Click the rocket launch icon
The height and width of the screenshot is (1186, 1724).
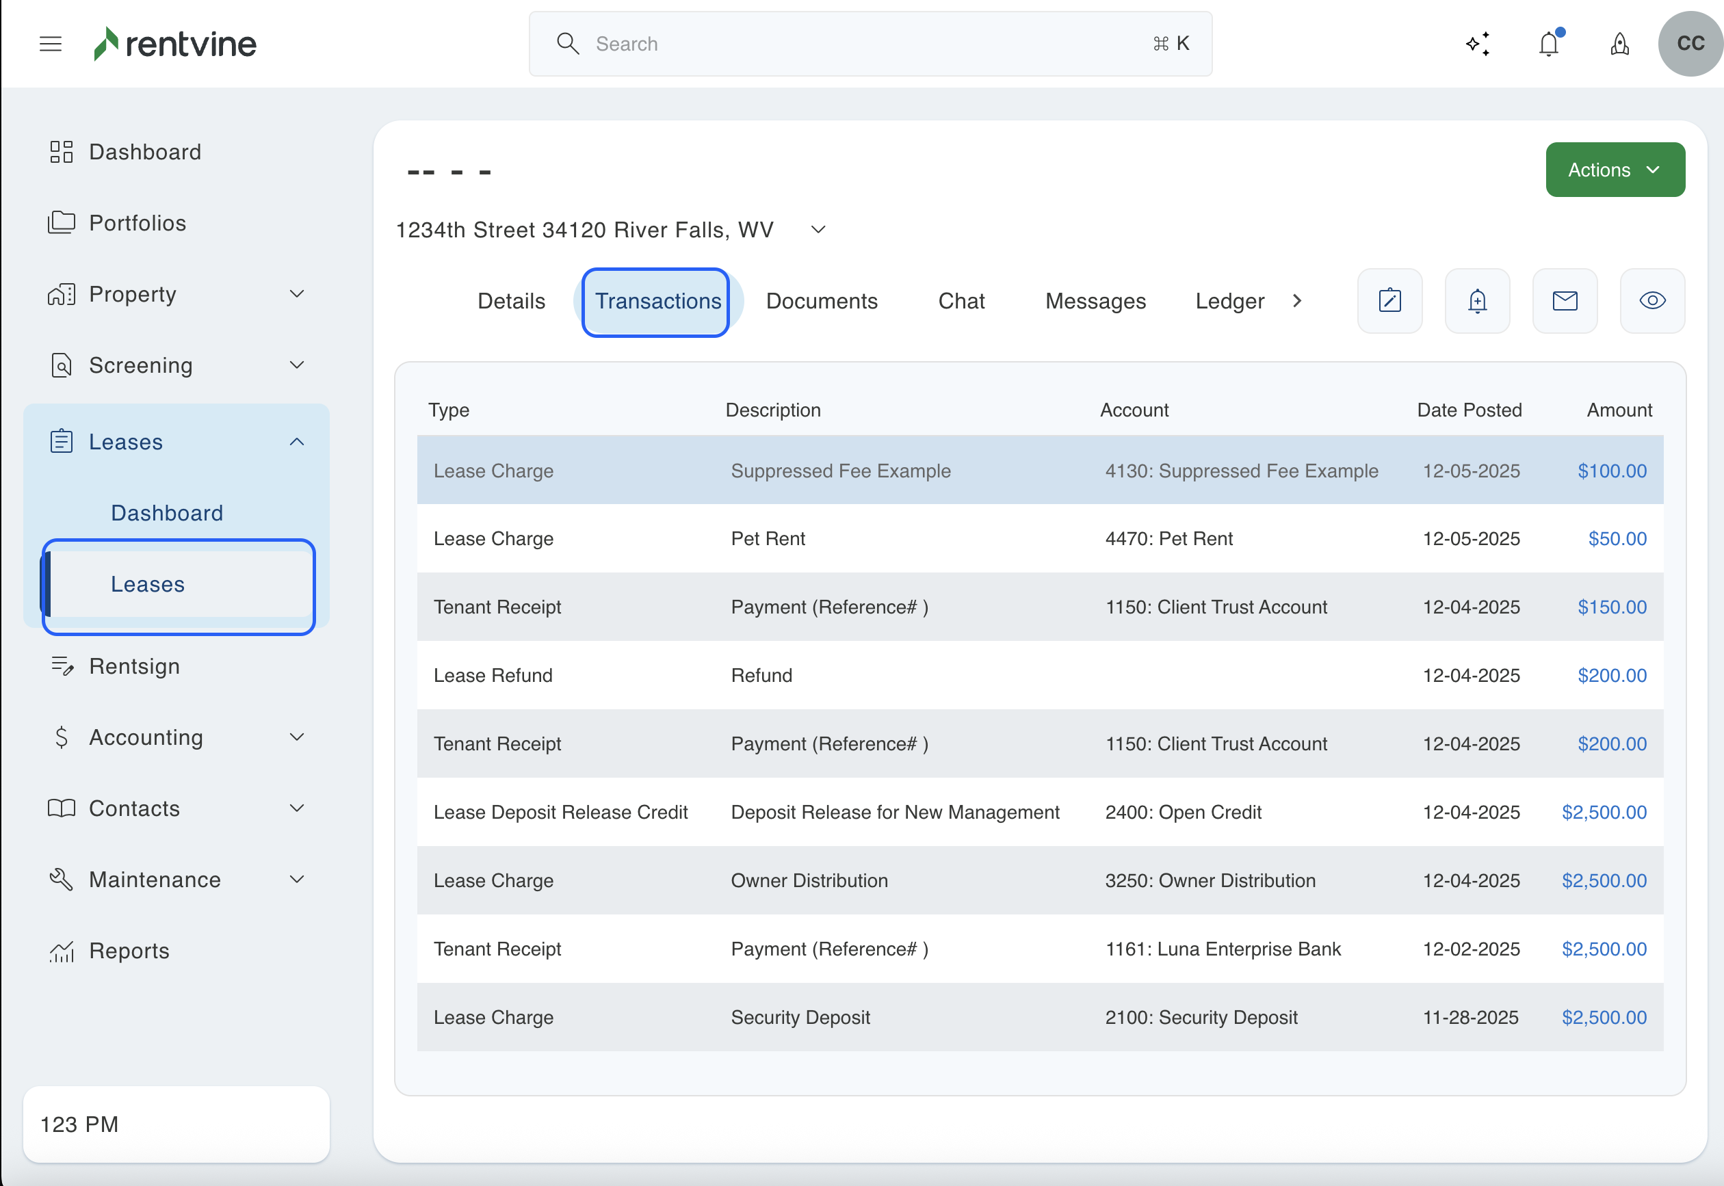[x=1620, y=44]
